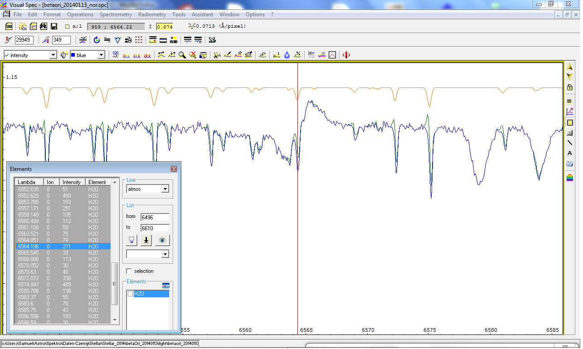
Task: Click the rainbow spectrum colorize icon
Action: pyautogui.click(x=570, y=178)
